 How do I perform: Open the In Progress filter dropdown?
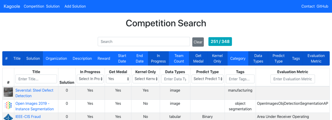pos(90,79)
